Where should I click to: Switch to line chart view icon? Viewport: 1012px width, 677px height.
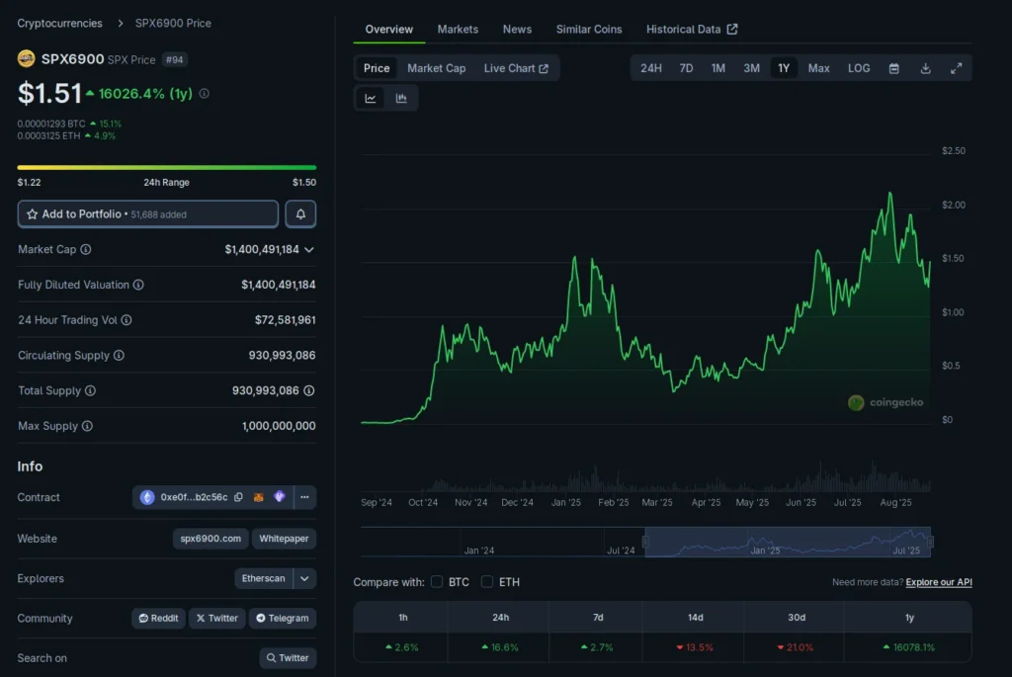371,98
